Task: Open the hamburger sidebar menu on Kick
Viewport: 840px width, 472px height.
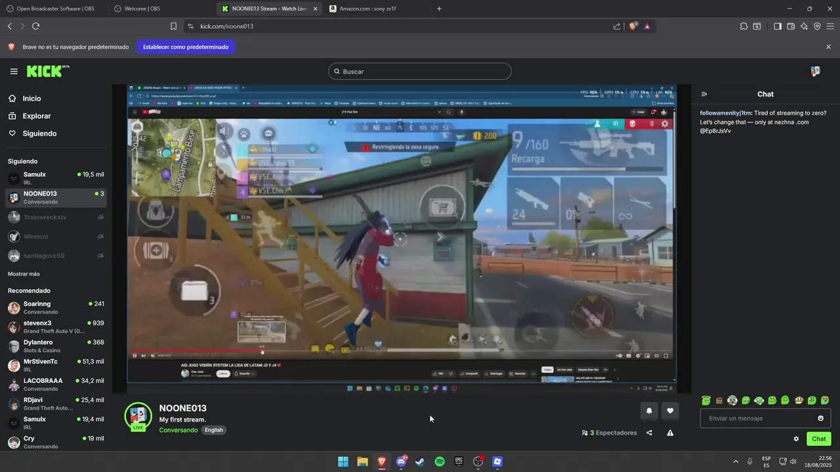Action: [x=14, y=71]
